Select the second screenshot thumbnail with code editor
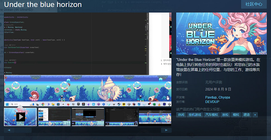271x140 pixels. pyautogui.click(x=54, y=117)
